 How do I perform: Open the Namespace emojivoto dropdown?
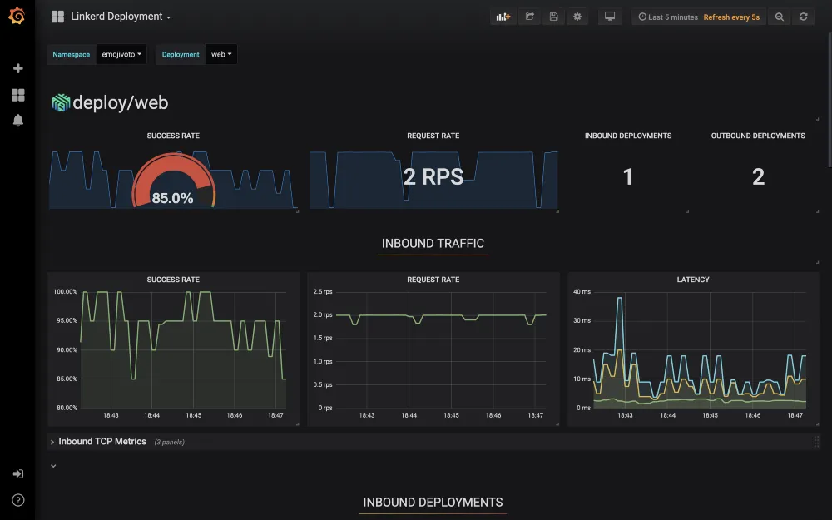(x=121, y=54)
